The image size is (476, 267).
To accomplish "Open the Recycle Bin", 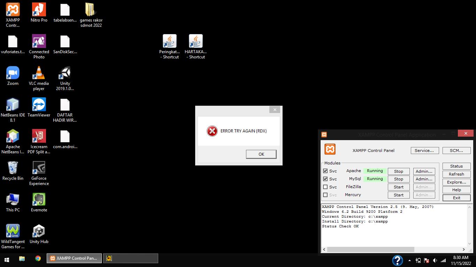I will (x=13, y=168).
